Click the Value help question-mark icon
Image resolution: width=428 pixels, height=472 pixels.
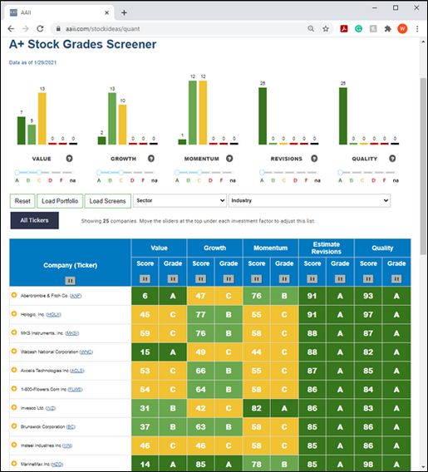69,159
